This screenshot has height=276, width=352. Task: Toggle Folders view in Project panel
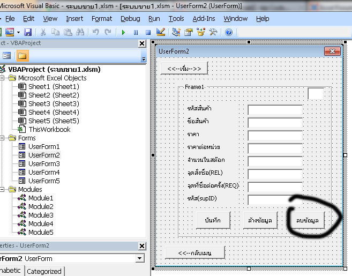[x=23, y=55]
